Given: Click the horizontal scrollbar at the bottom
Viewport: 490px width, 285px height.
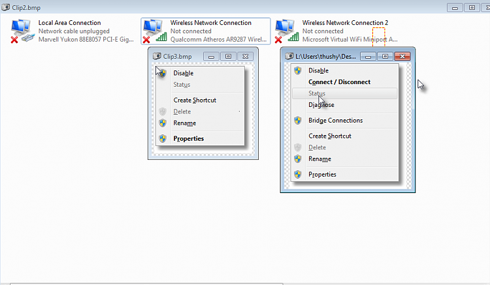Looking at the screenshot, I should pos(146,284).
